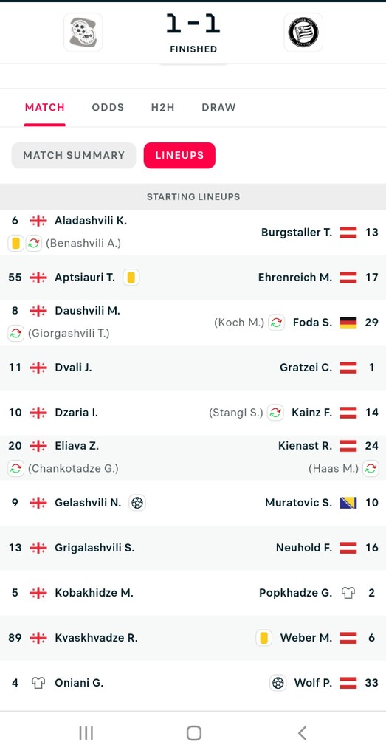The image size is (386, 756).
Task: Open the home team crest logo
Action: [83, 32]
